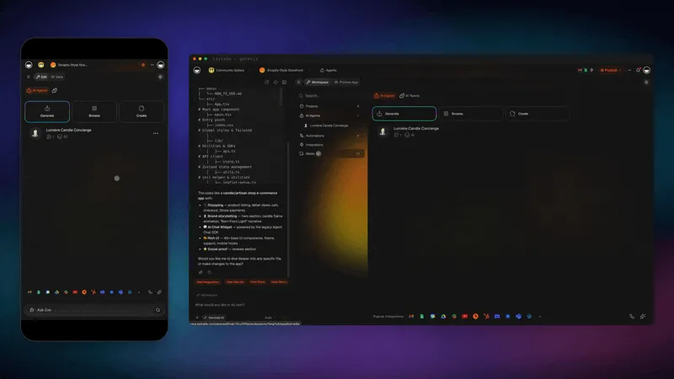Select Lumière Candle Concierge in sidebar tree
Screen dimensions: 674x379
click(327, 125)
